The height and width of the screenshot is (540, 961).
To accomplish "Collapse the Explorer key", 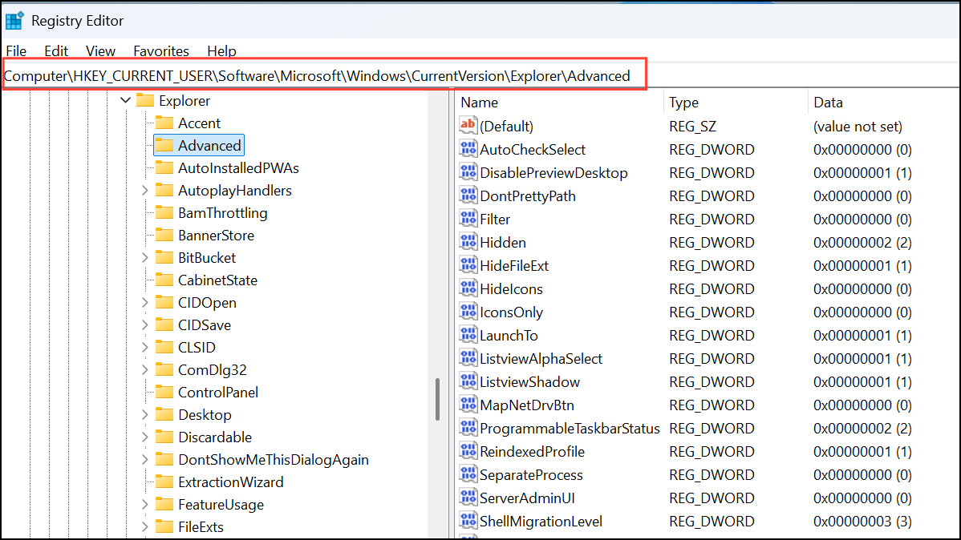I will [126, 100].
